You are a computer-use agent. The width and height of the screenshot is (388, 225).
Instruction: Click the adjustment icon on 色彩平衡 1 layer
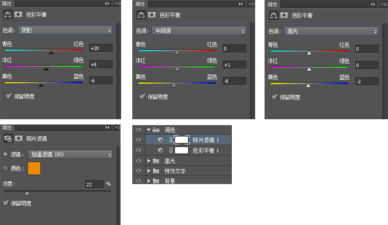pyautogui.click(x=160, y=150)
